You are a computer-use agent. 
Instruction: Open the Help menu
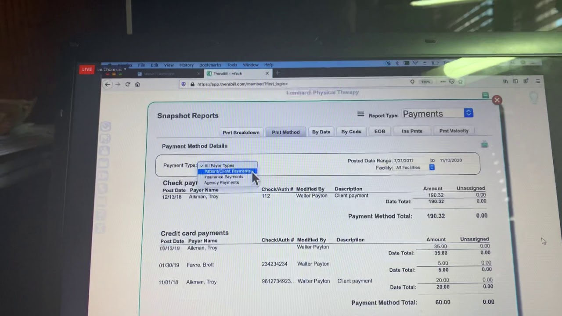point(269,65)
